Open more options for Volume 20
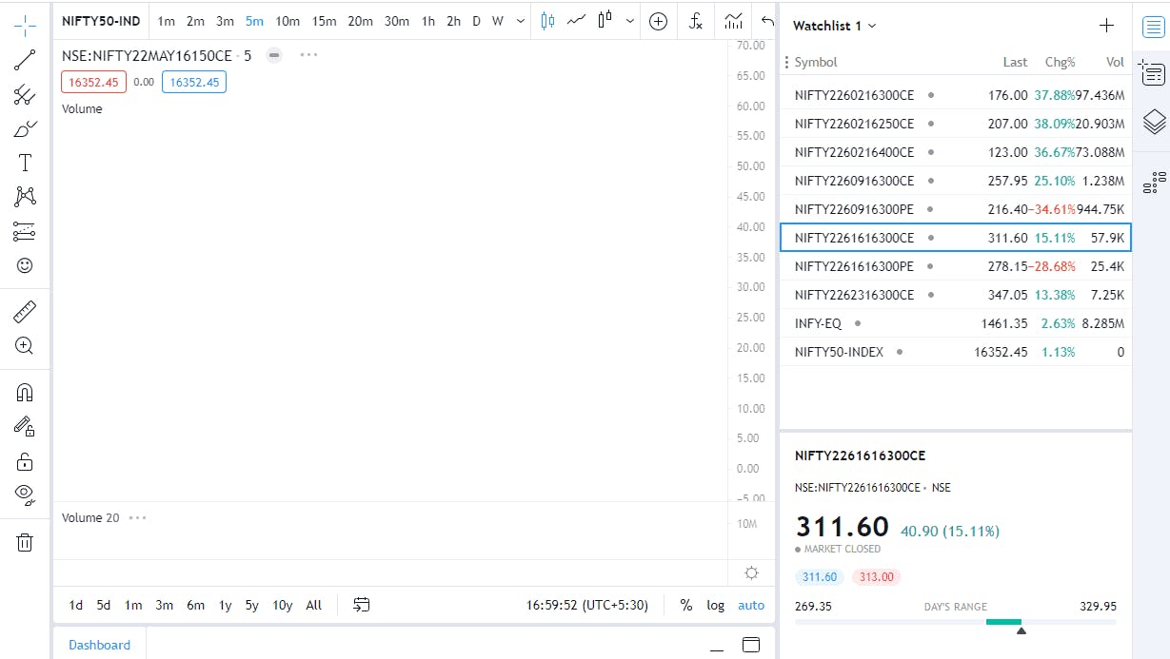This screenshot has height=659, width=1170. pyautogui.click(x=138, y=517)
